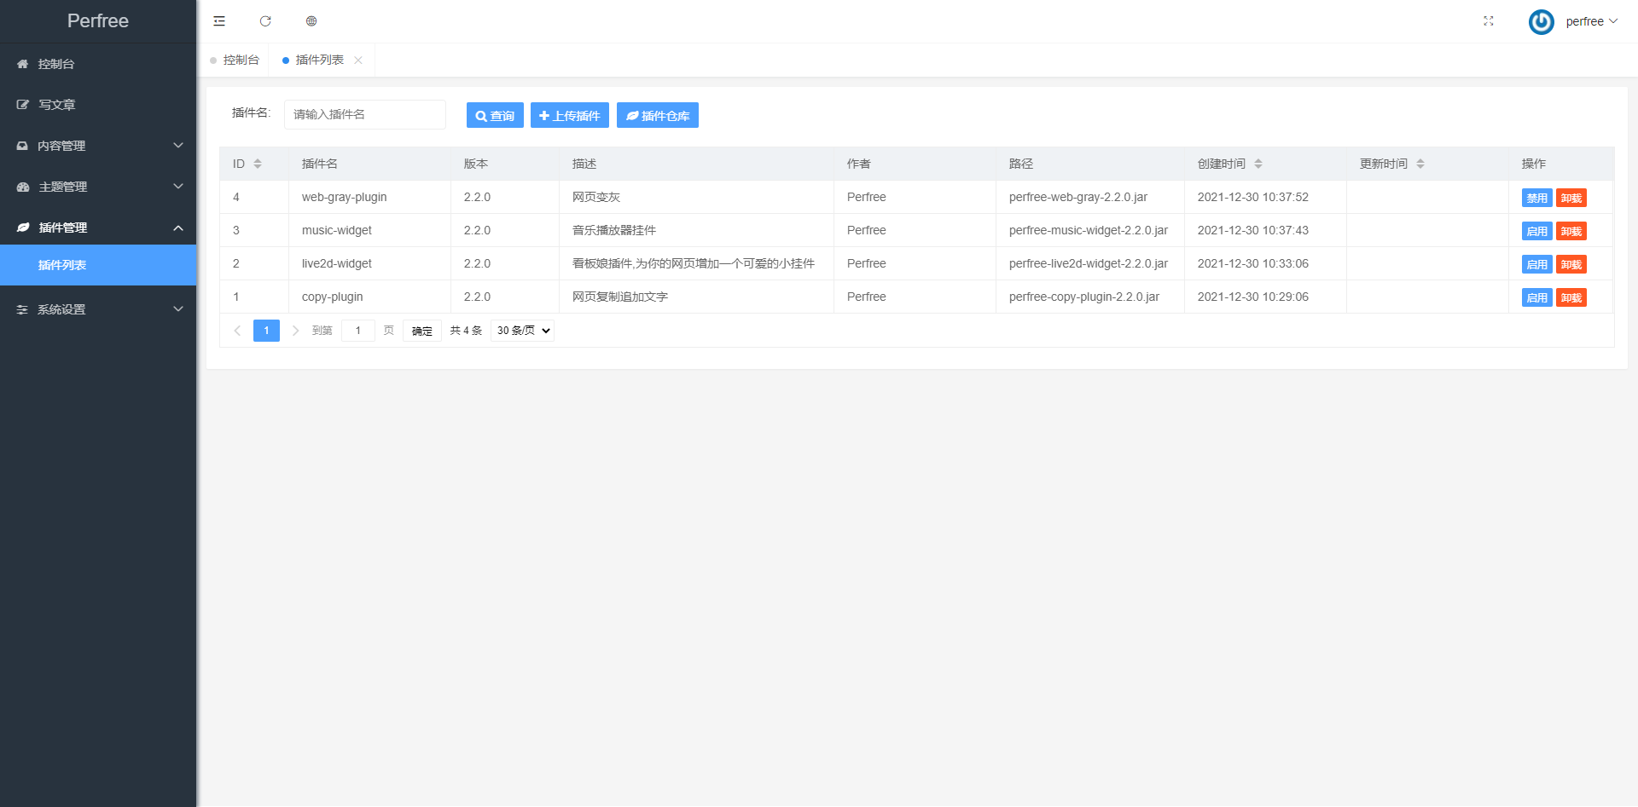Click the page number jump input

click(x=358, y=331)
